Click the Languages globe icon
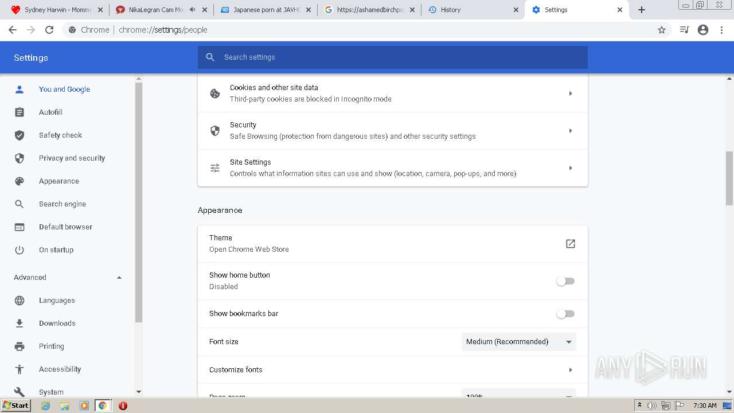 [19, 301]
